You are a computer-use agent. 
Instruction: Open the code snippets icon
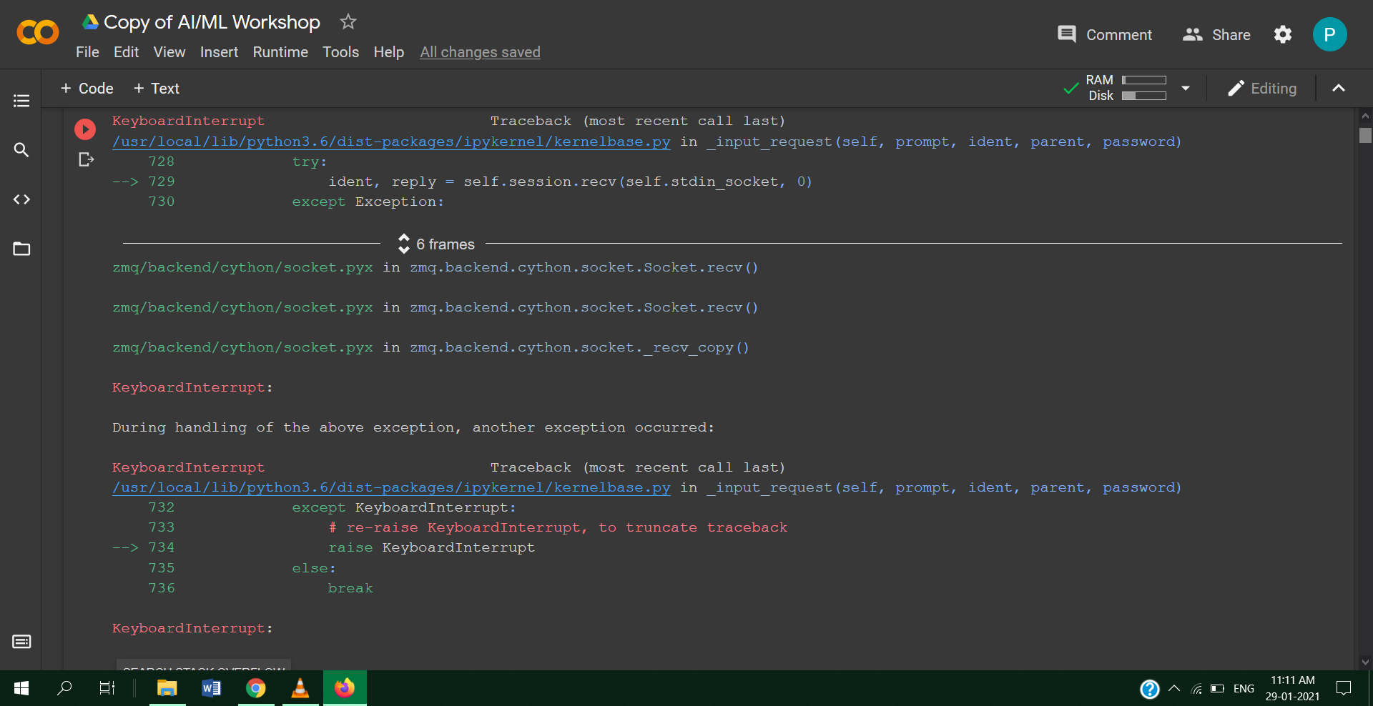[x=21, y=199]
